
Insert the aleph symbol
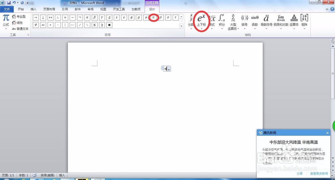[x=94, y=25]
